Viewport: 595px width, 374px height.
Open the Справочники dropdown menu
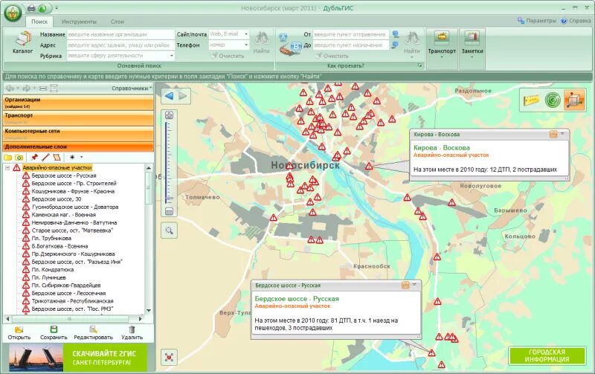pos(132,88)
